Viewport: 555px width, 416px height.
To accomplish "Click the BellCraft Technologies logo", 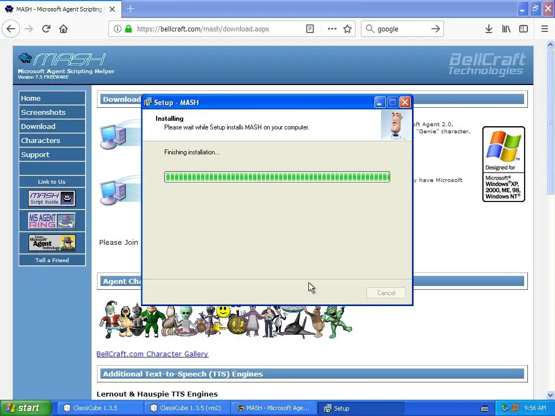I will point(487,64).
